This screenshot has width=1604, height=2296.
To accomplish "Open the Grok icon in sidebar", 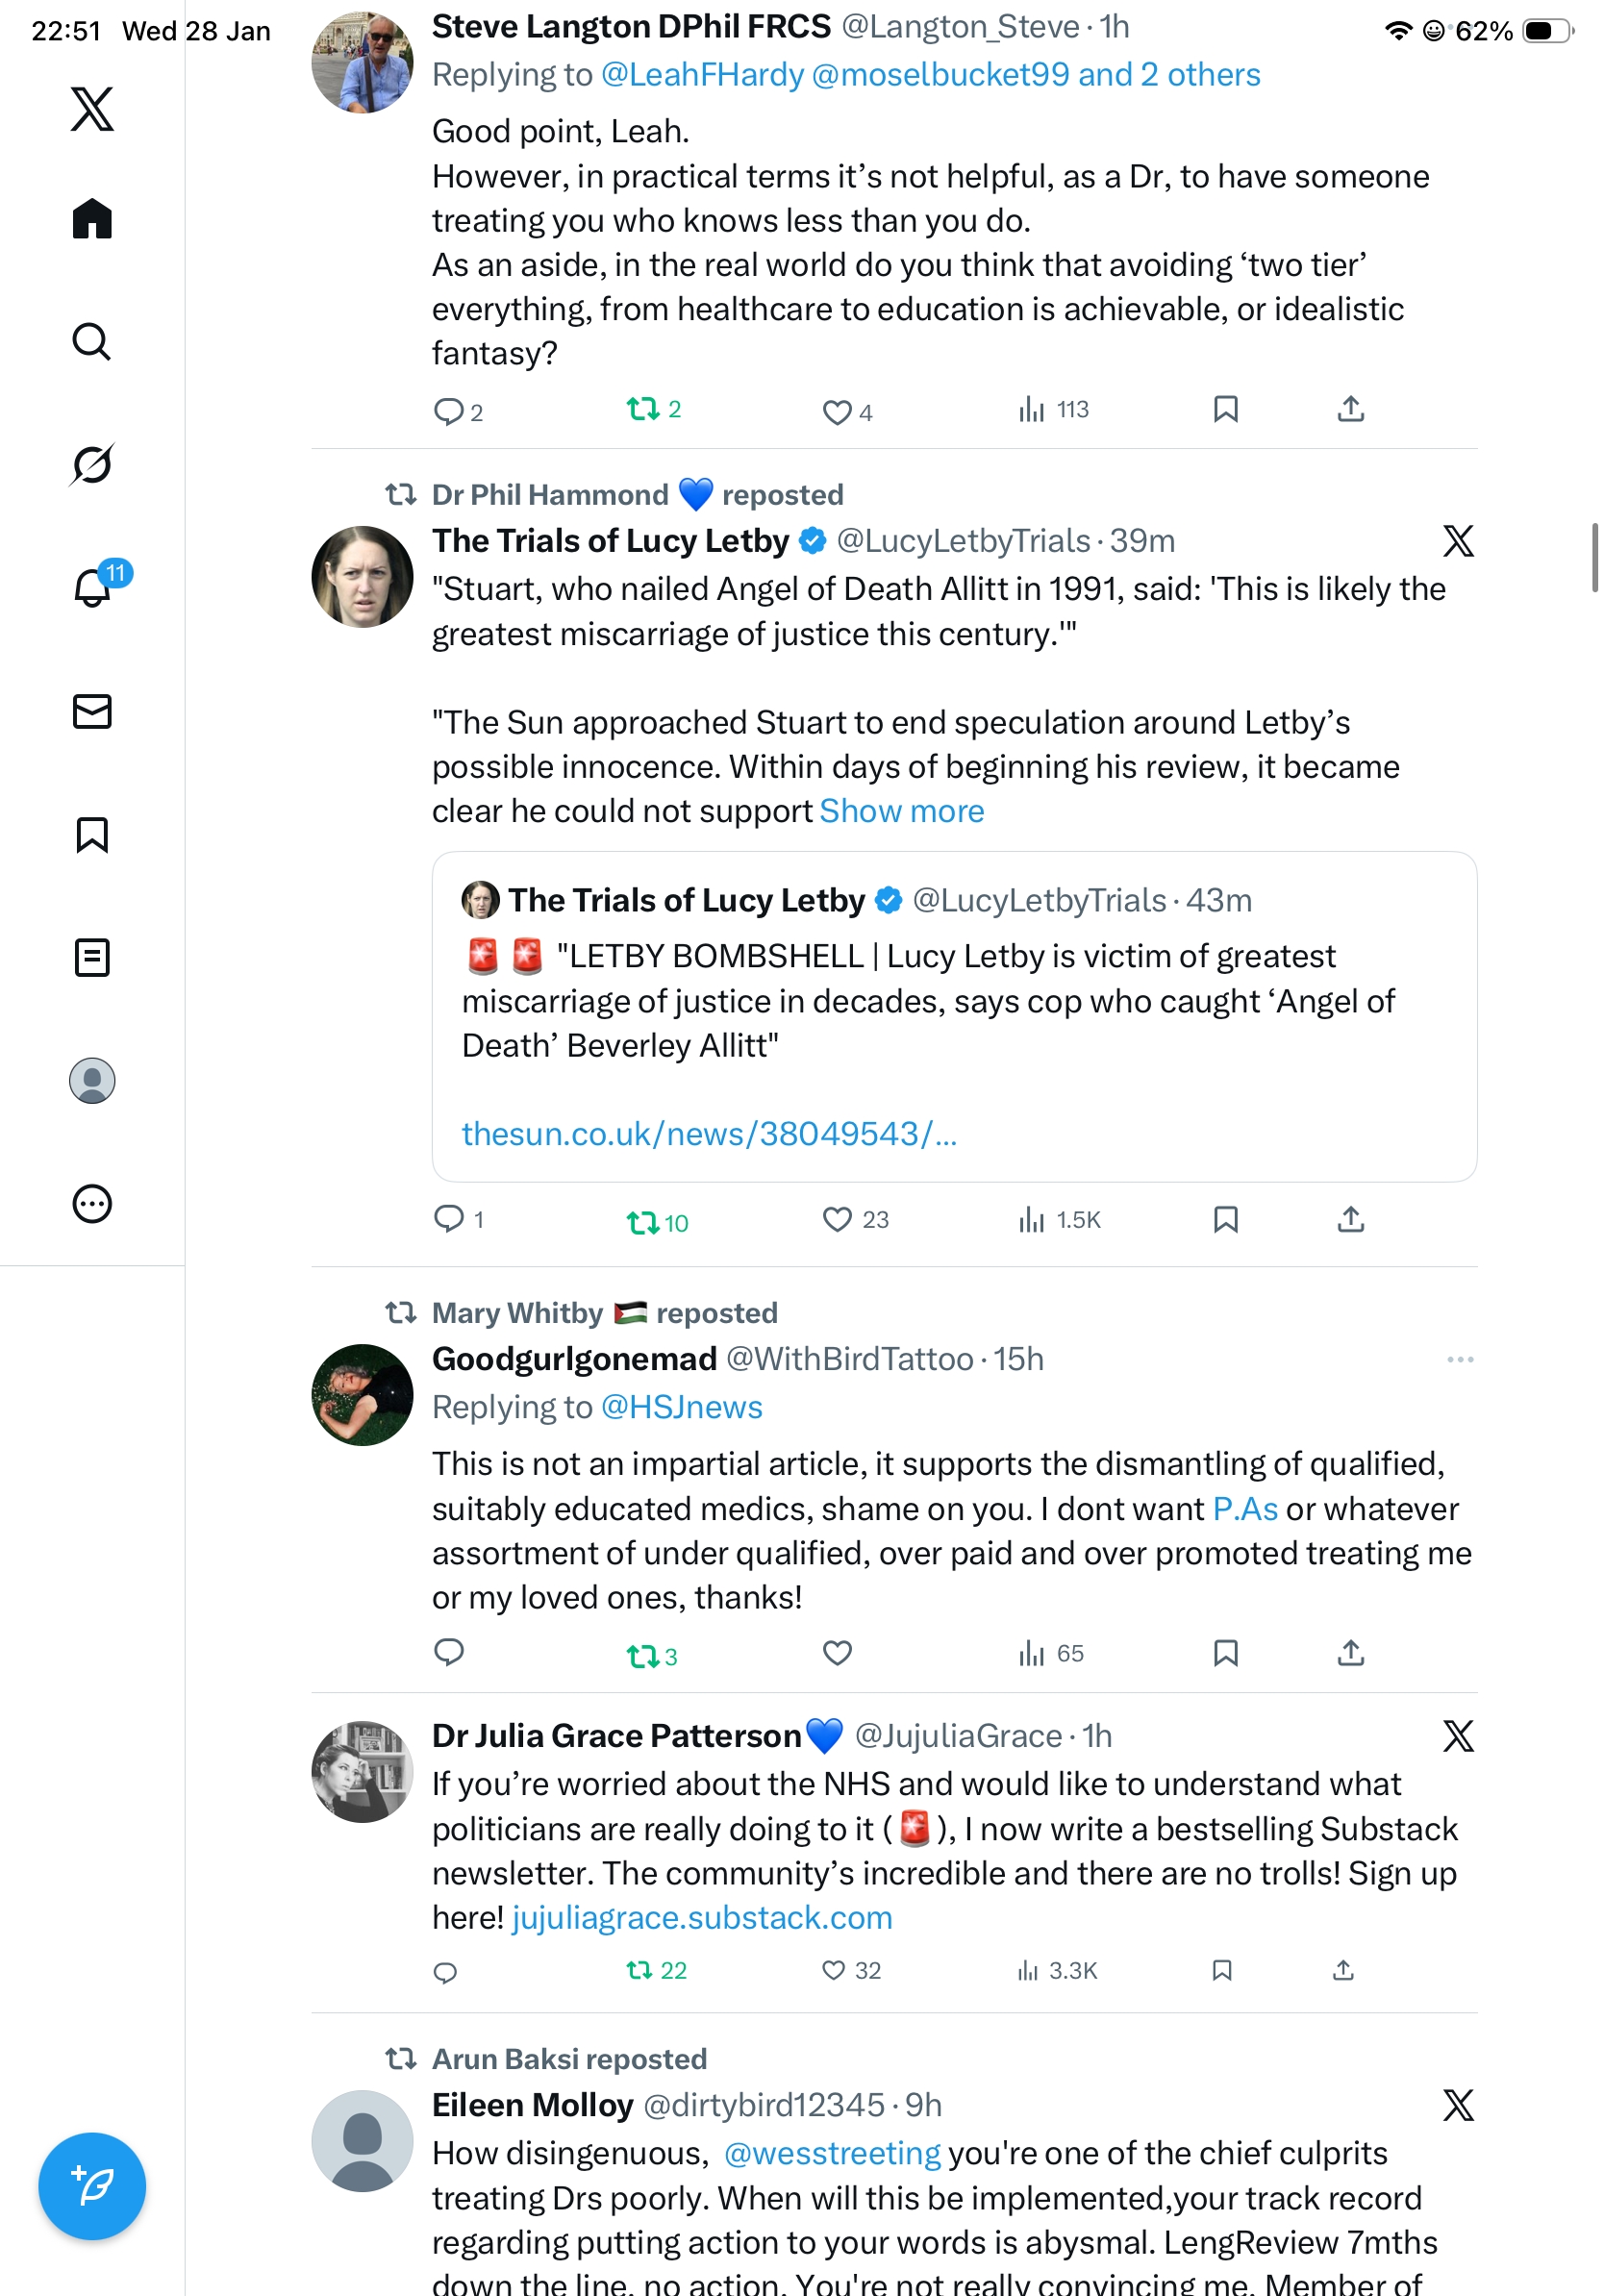I will [92, 464].
